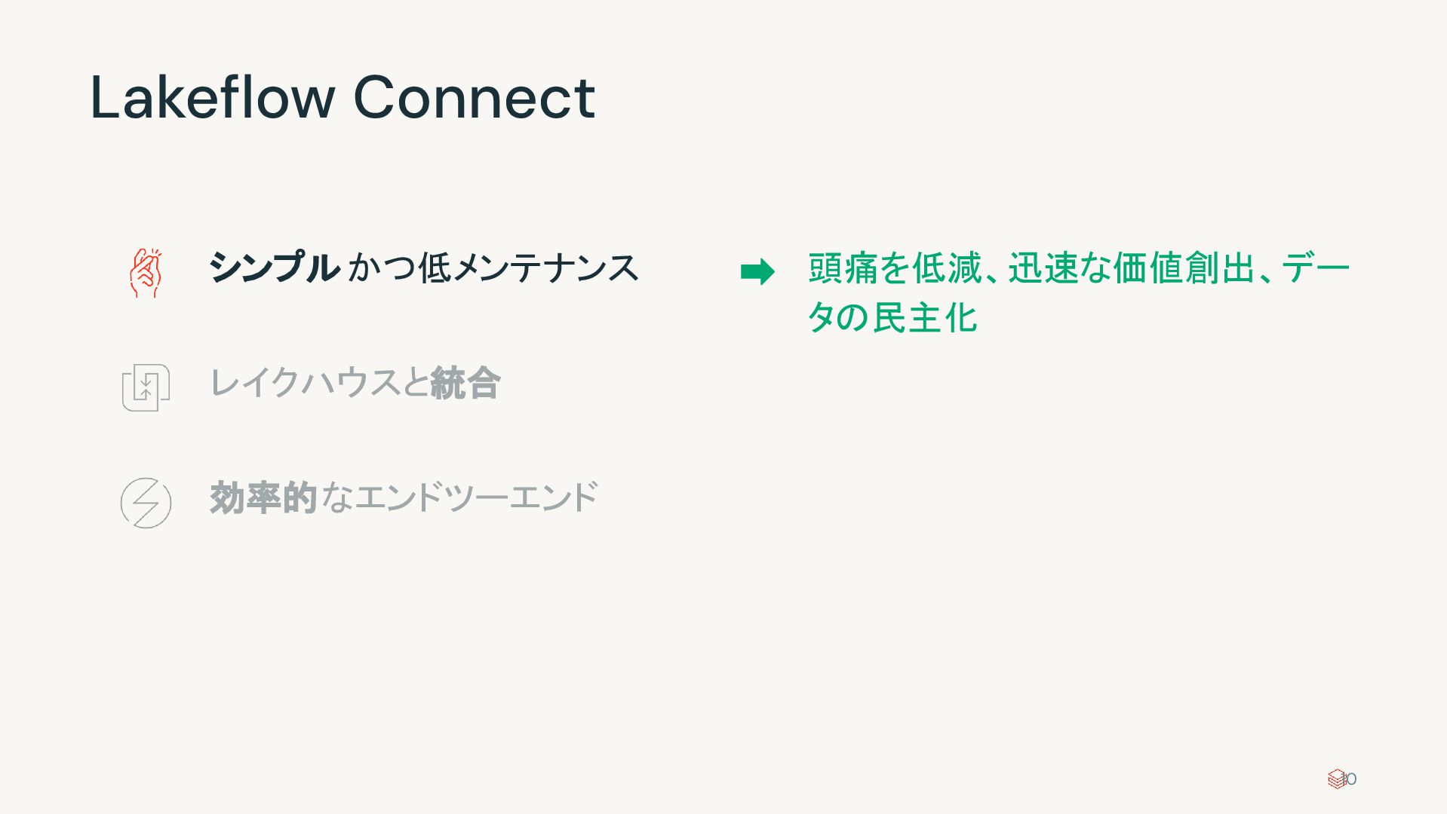Click the レイクハウスと gray text
Image resolution: width=1447 pixels, height=814 pixels.
(319, 382)
